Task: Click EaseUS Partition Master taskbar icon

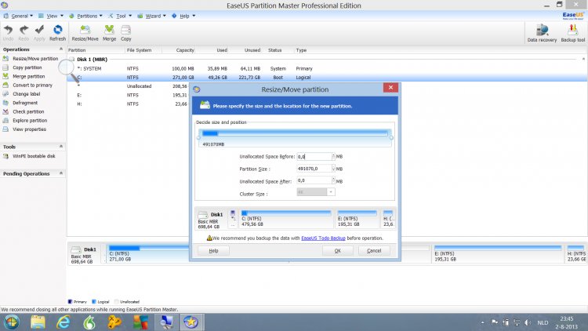Action: click(191, 322)
